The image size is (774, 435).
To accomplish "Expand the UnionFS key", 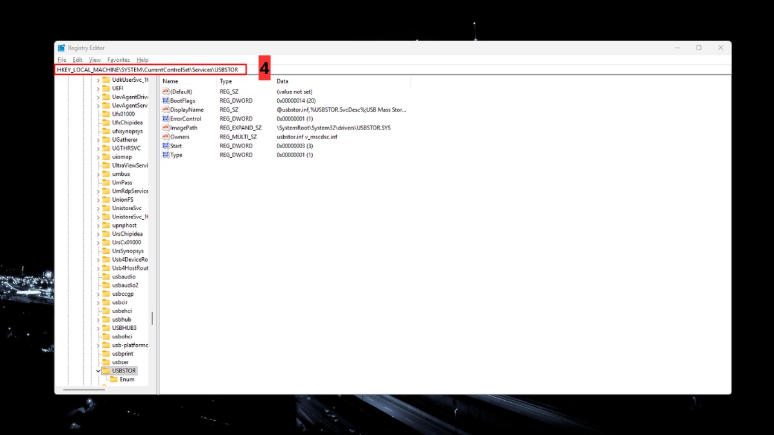I will coord(98,200).
